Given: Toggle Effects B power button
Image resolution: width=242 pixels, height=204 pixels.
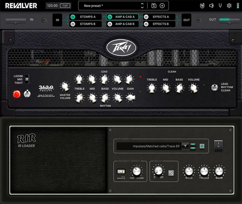Looking at the screenshot, I should pyautogui.click(x=146, y=24).
